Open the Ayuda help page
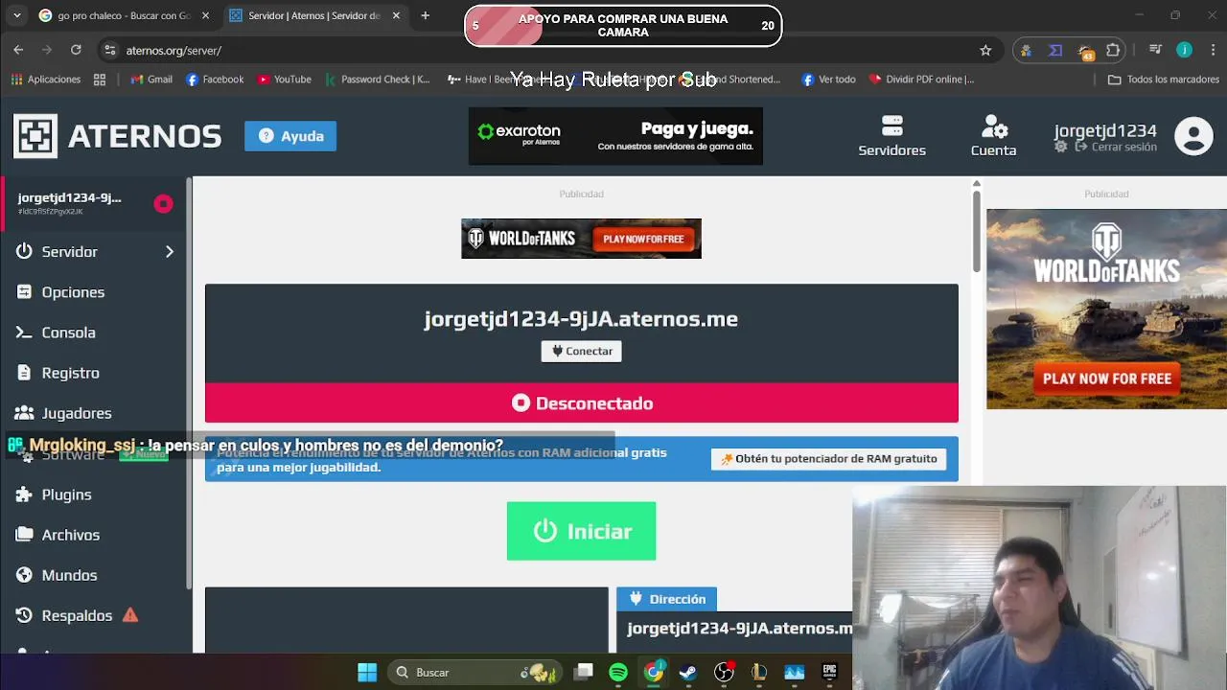The height and width of the screenshot is (690, 1227). pos(290,136)
